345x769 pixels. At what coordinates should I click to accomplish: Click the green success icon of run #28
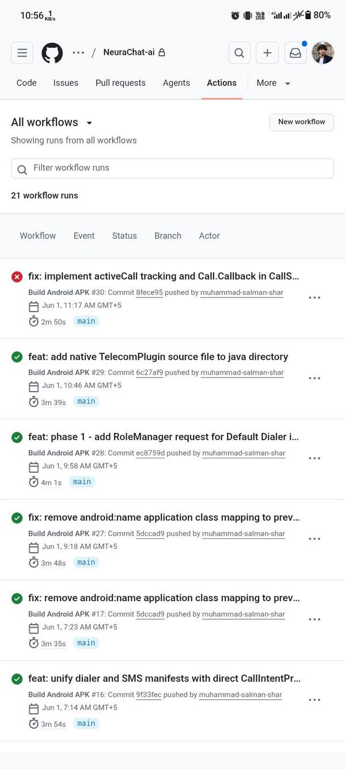click(x=17, y=438)
